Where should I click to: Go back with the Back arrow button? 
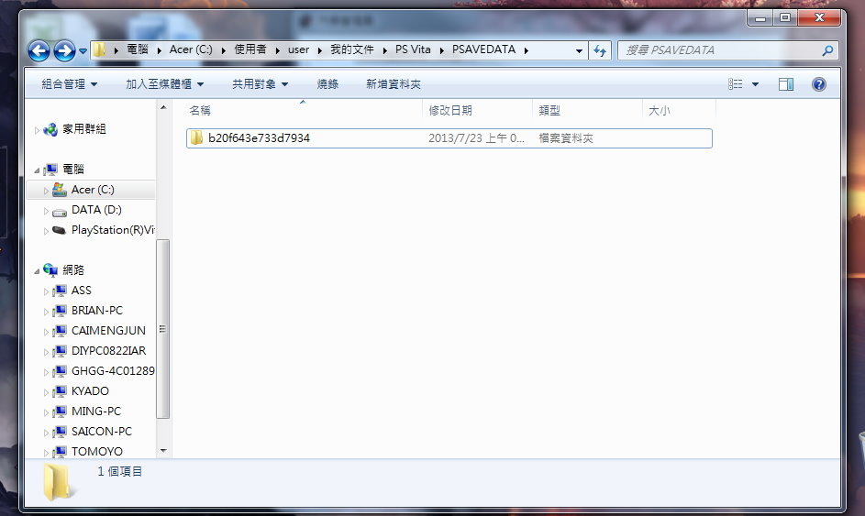39,51
